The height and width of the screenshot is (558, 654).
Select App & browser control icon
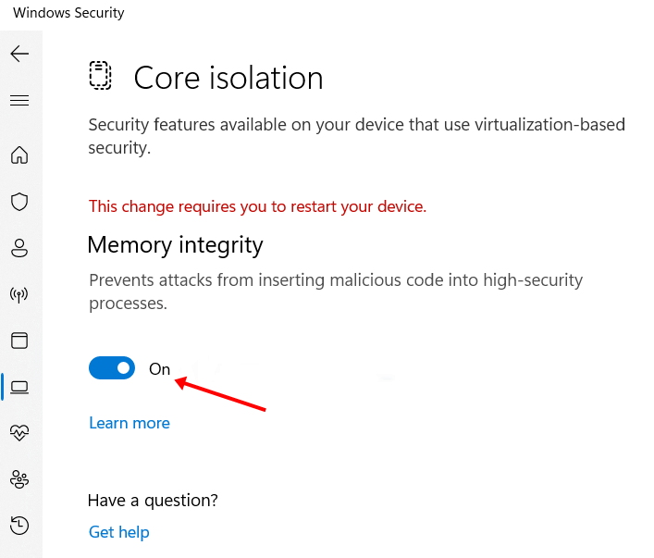19,341
